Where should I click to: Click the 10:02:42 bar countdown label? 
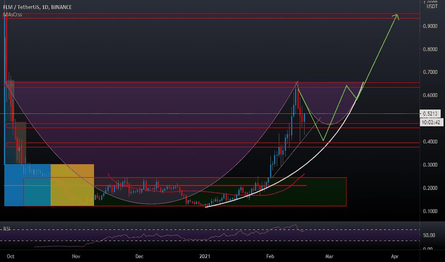pyautogui.click(x=431, y=122)
